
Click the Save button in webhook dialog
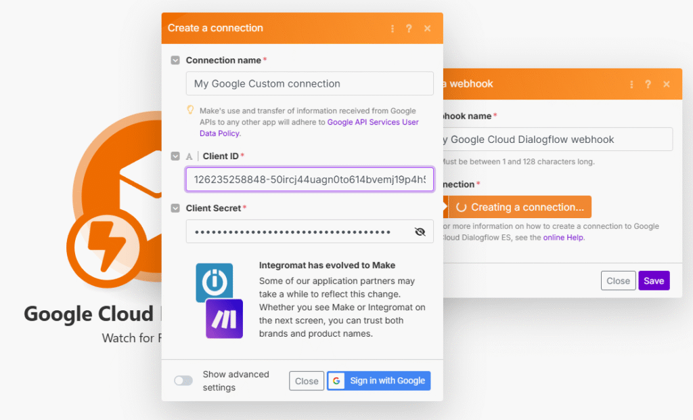(x=653, y=280)
